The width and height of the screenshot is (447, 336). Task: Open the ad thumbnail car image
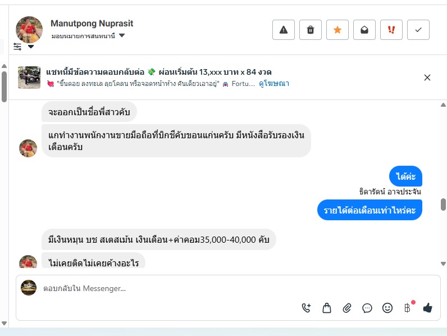29,78
